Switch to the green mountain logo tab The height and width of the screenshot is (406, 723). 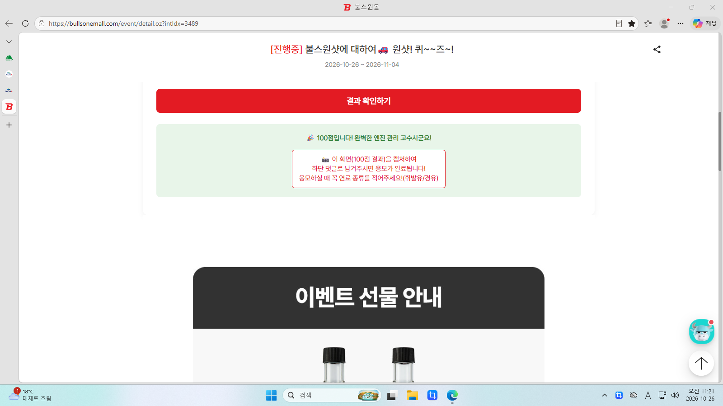click(x=9, y=58)
